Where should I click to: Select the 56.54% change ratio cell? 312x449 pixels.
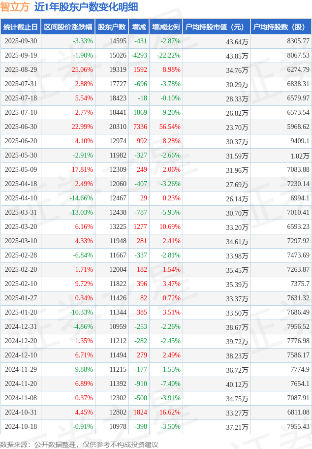pos(171,127)
